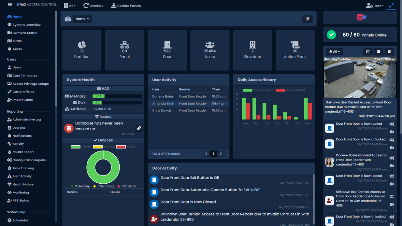The height and width of the screenshot is (226, 402).
Task: Go to page 1 of user activity records
Action: [x=213, y=153]
